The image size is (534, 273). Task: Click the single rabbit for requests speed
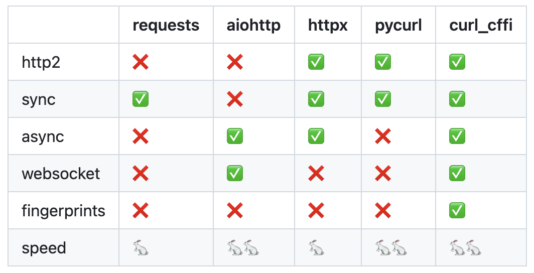141,248
